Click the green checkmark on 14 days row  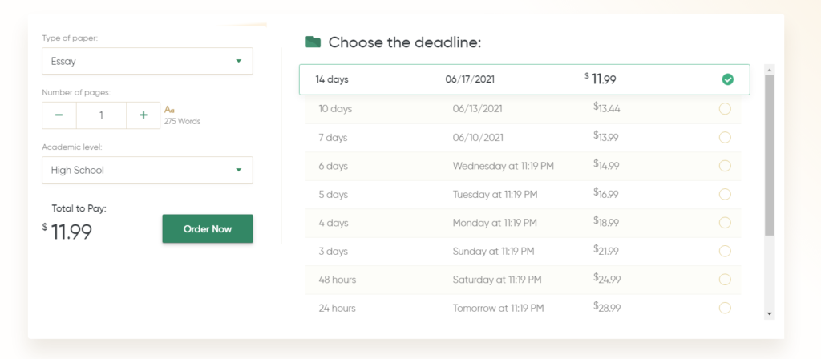728,79
